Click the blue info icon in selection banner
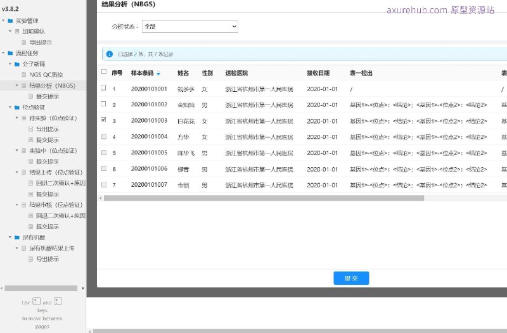Viewport: 507px width, 333px height. (x=110, y=54)
